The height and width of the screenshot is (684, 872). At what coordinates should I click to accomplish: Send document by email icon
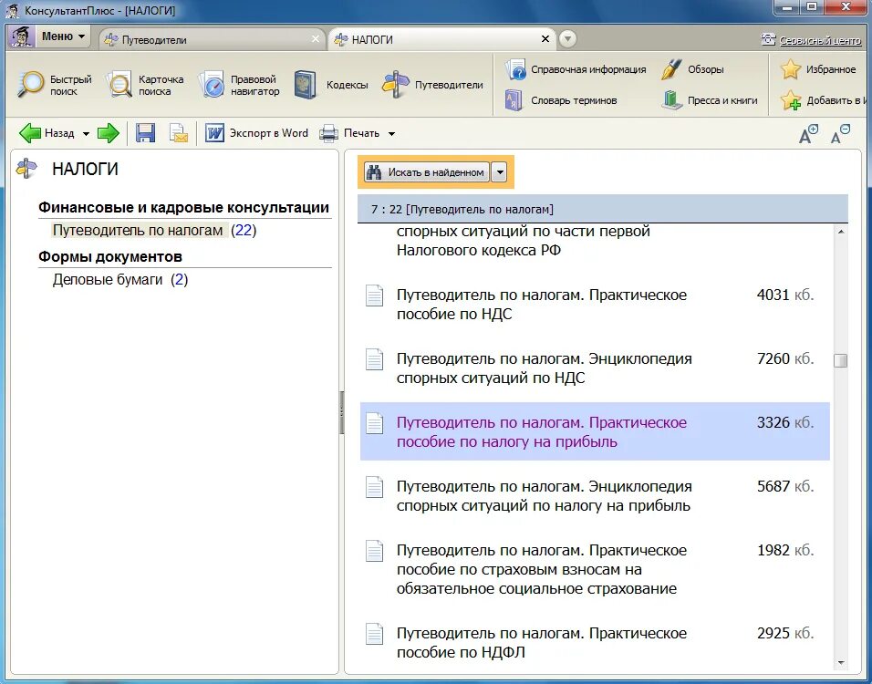(x=179, y=133)
